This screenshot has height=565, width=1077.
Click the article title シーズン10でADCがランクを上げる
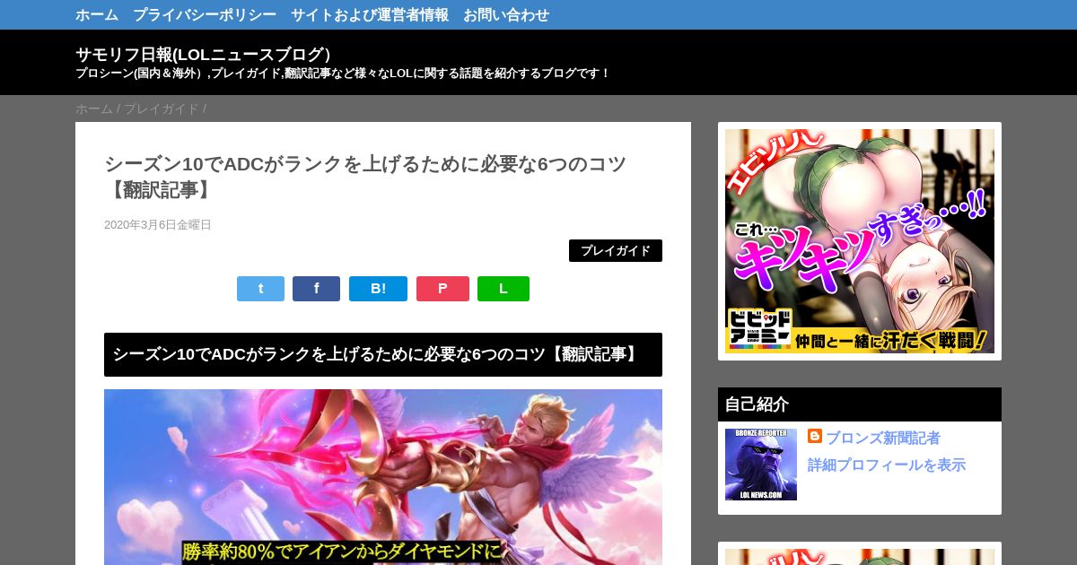[365, 177]
